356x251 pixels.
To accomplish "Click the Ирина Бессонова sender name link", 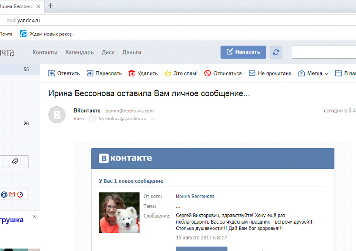I will click(x=195, y=197).
